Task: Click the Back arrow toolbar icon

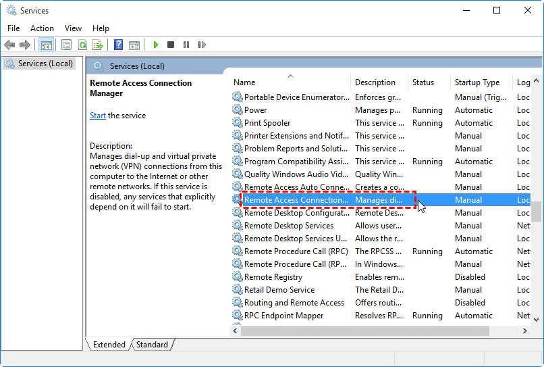Action: [x=9, y=45]
